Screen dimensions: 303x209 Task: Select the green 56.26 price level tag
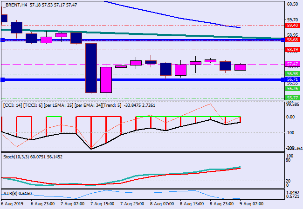[292, 89]
